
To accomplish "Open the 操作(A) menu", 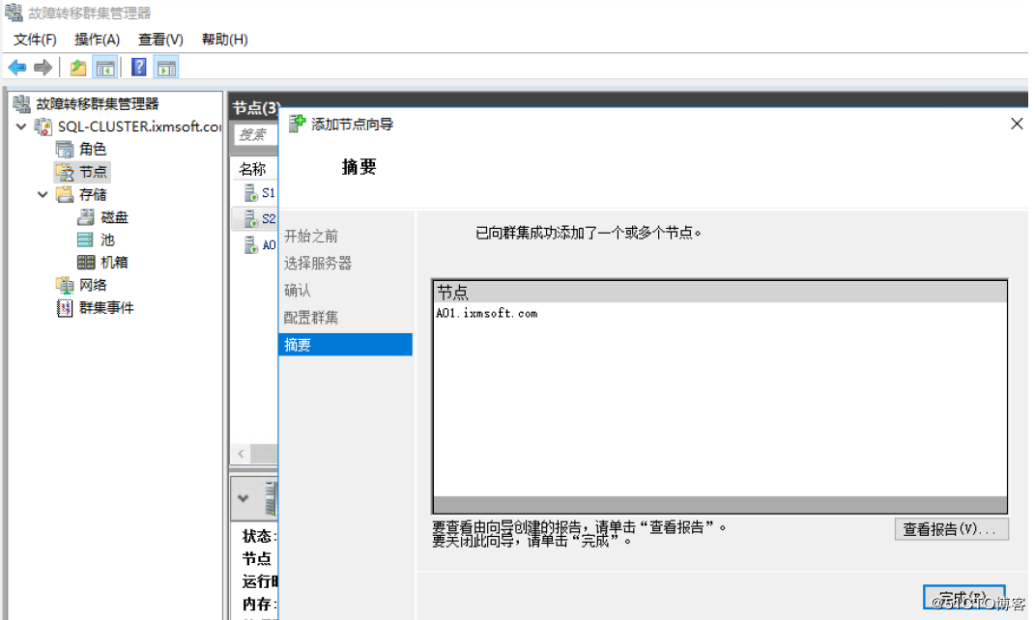I will (x=97, y=40).
